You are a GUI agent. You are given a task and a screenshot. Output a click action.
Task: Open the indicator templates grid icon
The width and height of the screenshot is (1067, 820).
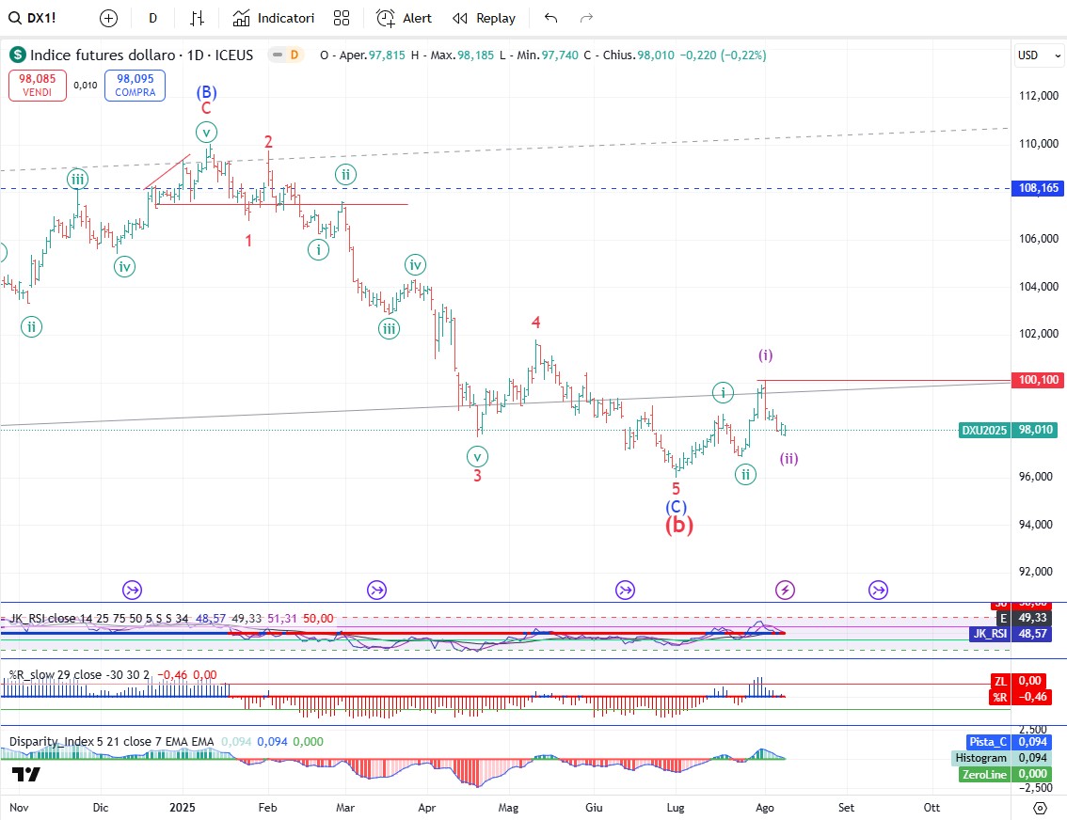point(342,19)
